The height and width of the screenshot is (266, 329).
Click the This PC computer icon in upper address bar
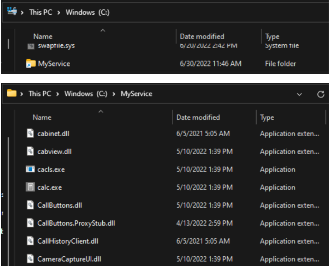tap(12, 11)
